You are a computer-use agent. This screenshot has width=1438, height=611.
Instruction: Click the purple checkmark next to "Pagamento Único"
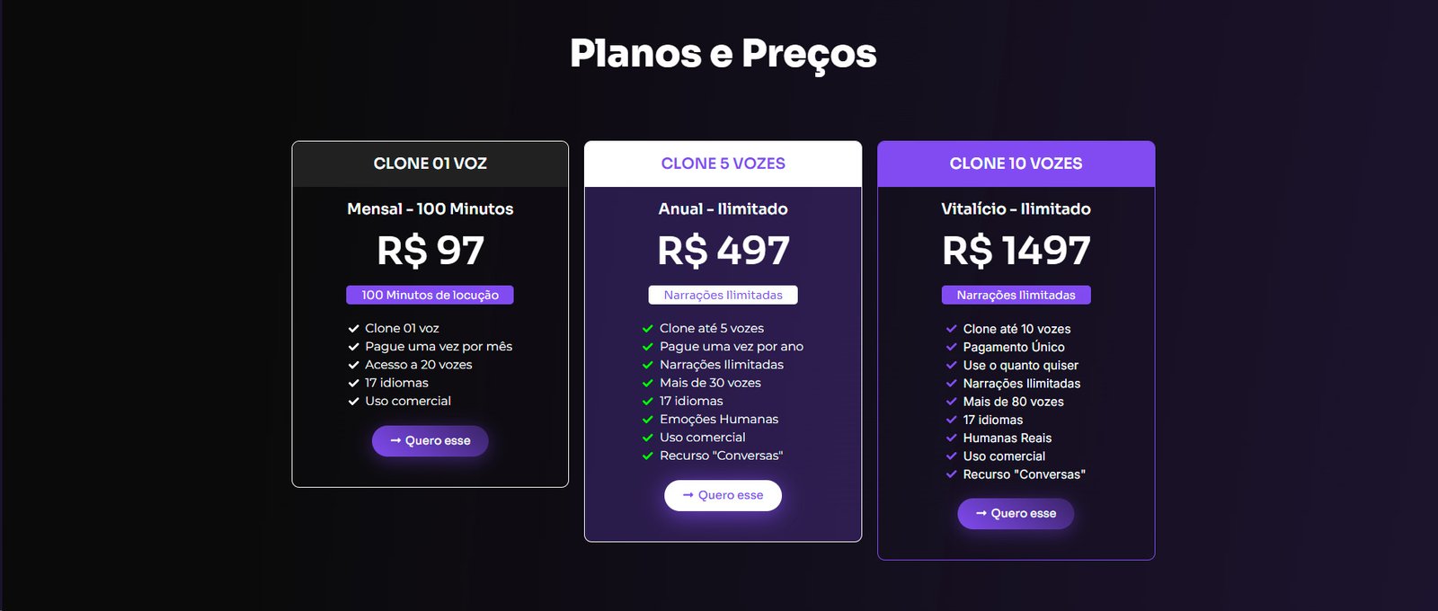point(952,347)
